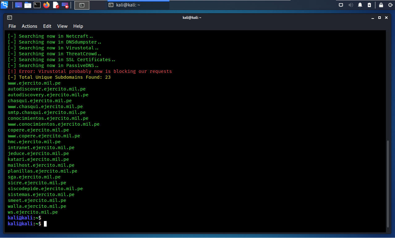Viewport: 395px width, 238px height.
Task: Open the screen recorder launcher icon
Action: click(65, 5)
